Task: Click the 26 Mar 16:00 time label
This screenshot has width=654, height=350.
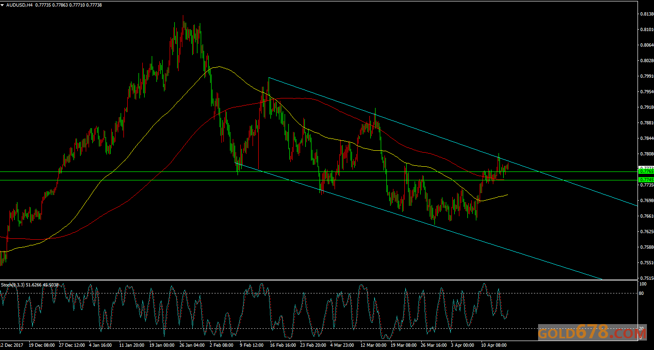Action: [x=433, y=345]
